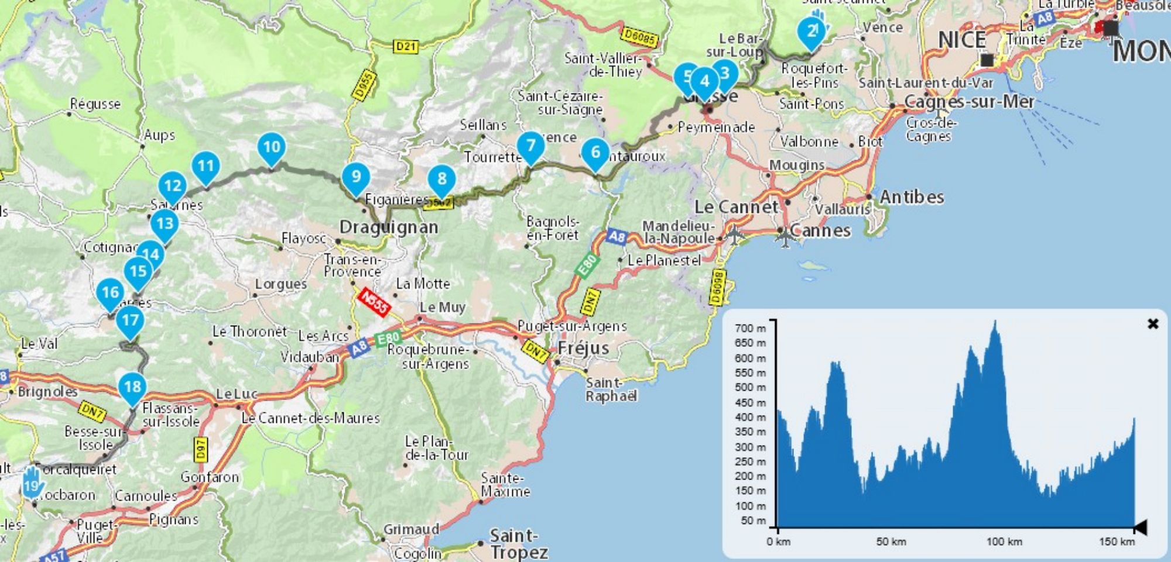Open waypoint marker 15 on the route

138,272
